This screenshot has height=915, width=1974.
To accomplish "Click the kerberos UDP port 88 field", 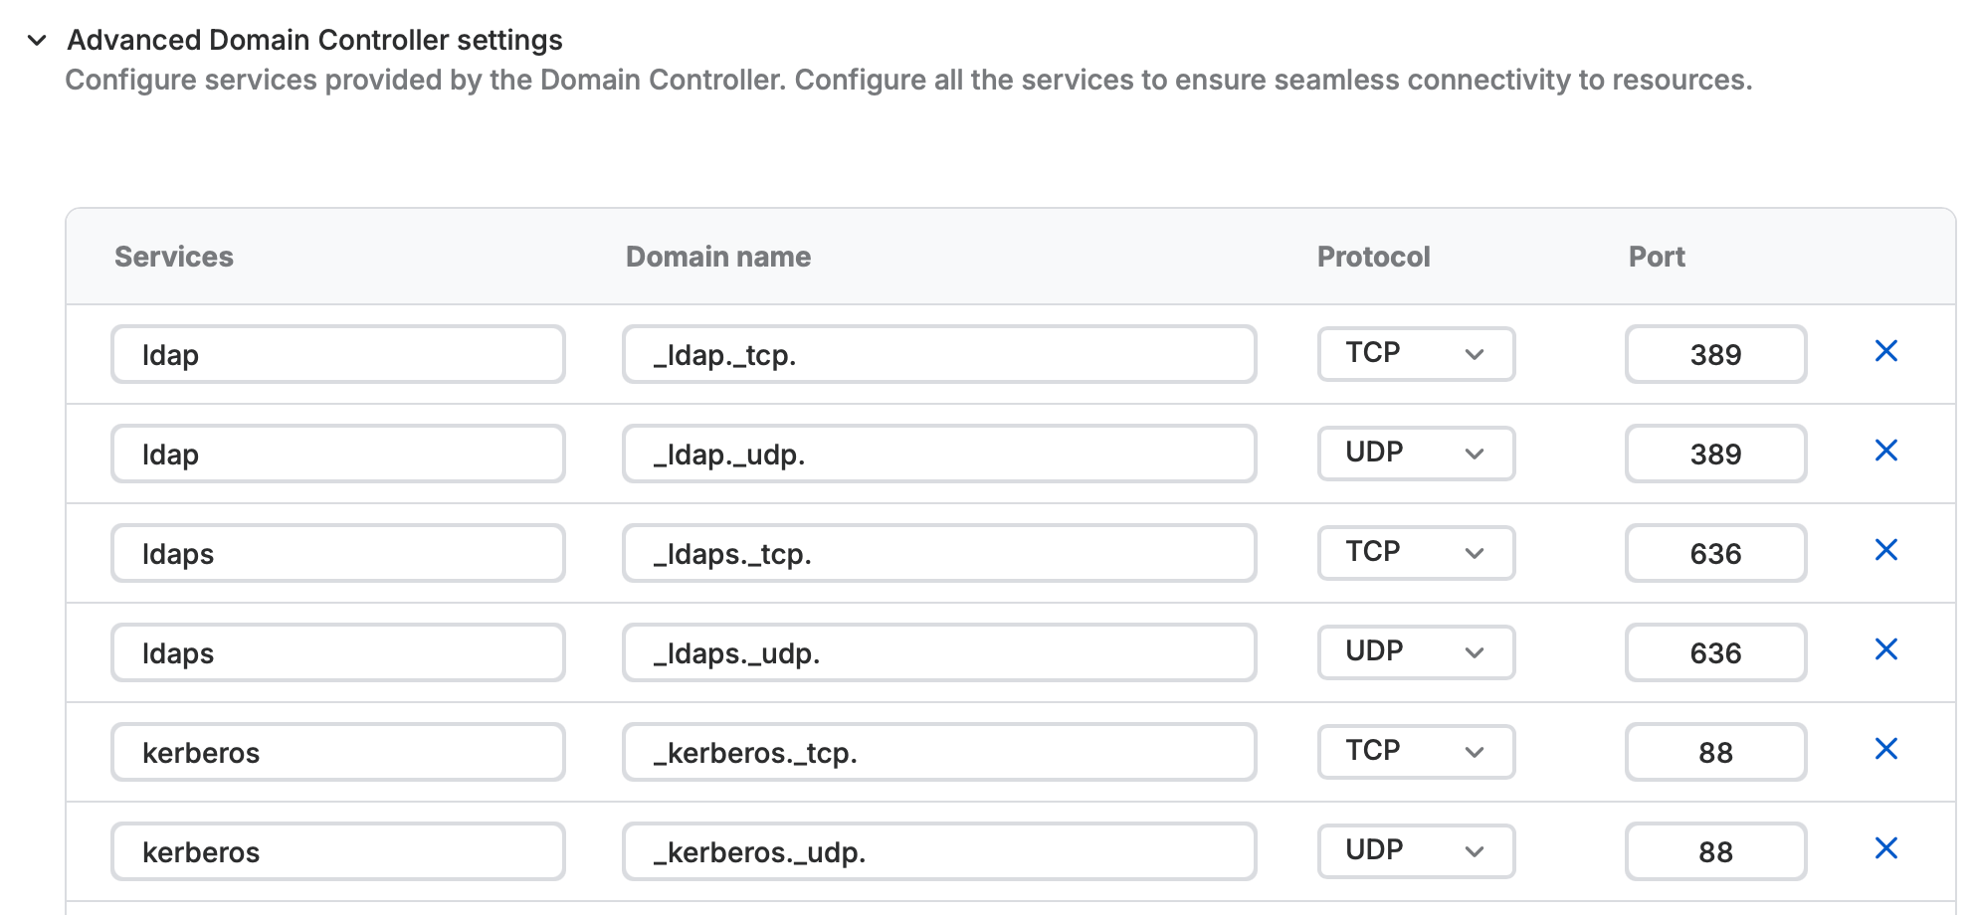I will tap(1715, 851).
